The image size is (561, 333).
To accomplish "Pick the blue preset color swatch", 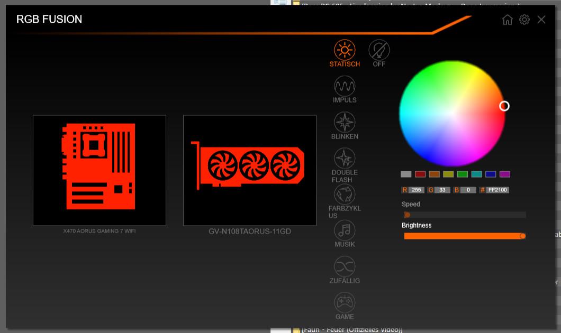I will point(491,174).
